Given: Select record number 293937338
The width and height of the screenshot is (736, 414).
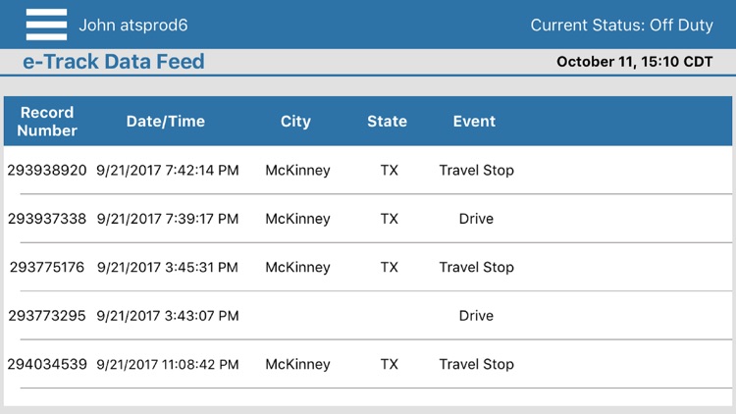Looking at the screenshot, I should 47,219.
